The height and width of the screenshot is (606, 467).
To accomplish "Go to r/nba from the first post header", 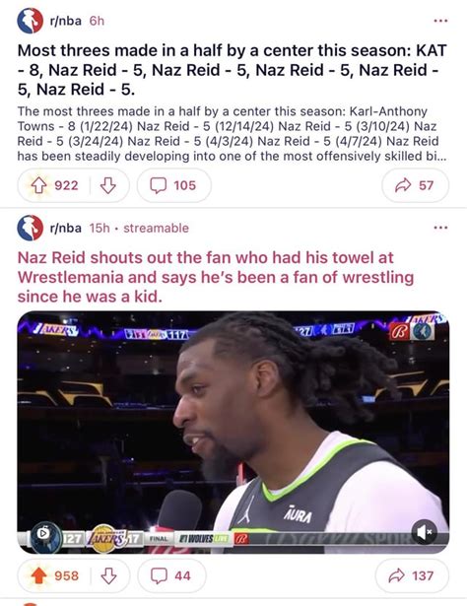I will (66, 21).
